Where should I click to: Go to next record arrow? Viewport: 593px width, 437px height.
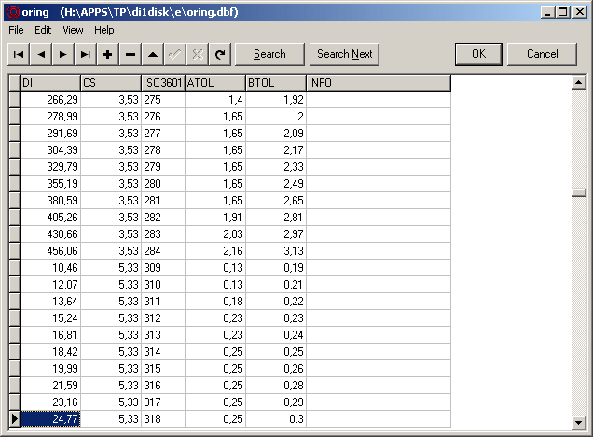point(63,54)
